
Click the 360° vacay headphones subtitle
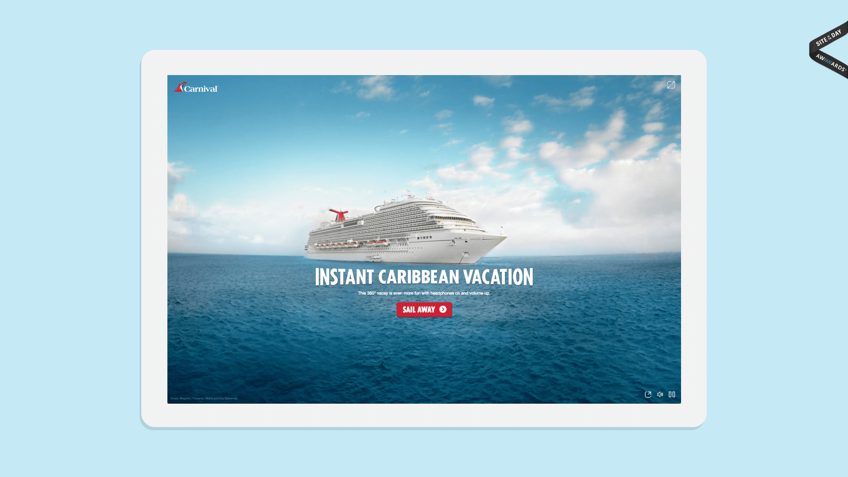(424, 293)
